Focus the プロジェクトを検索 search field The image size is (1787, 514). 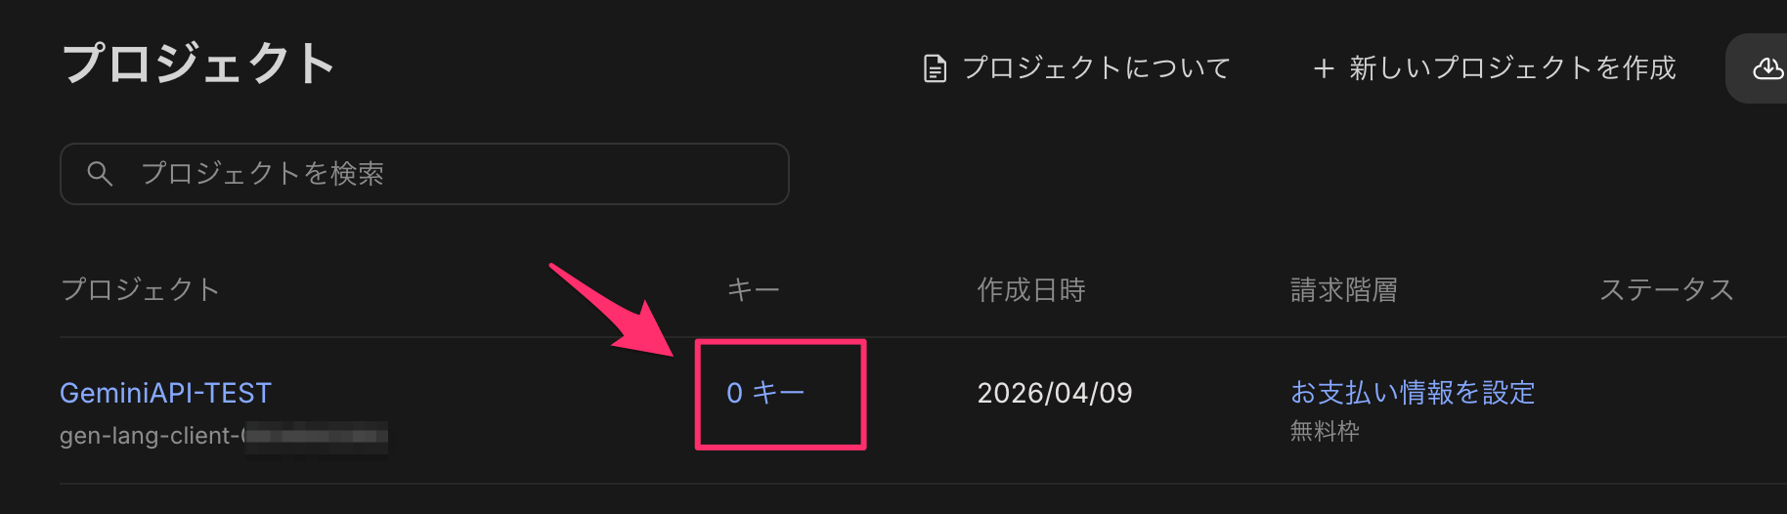[x=440, y=174]
